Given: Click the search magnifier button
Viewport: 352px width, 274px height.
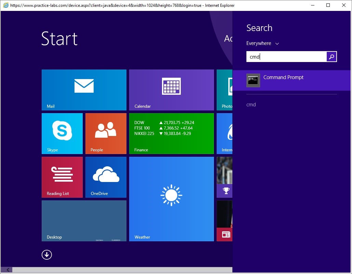Looking at the screenshot, I should (x=331, y=57).
